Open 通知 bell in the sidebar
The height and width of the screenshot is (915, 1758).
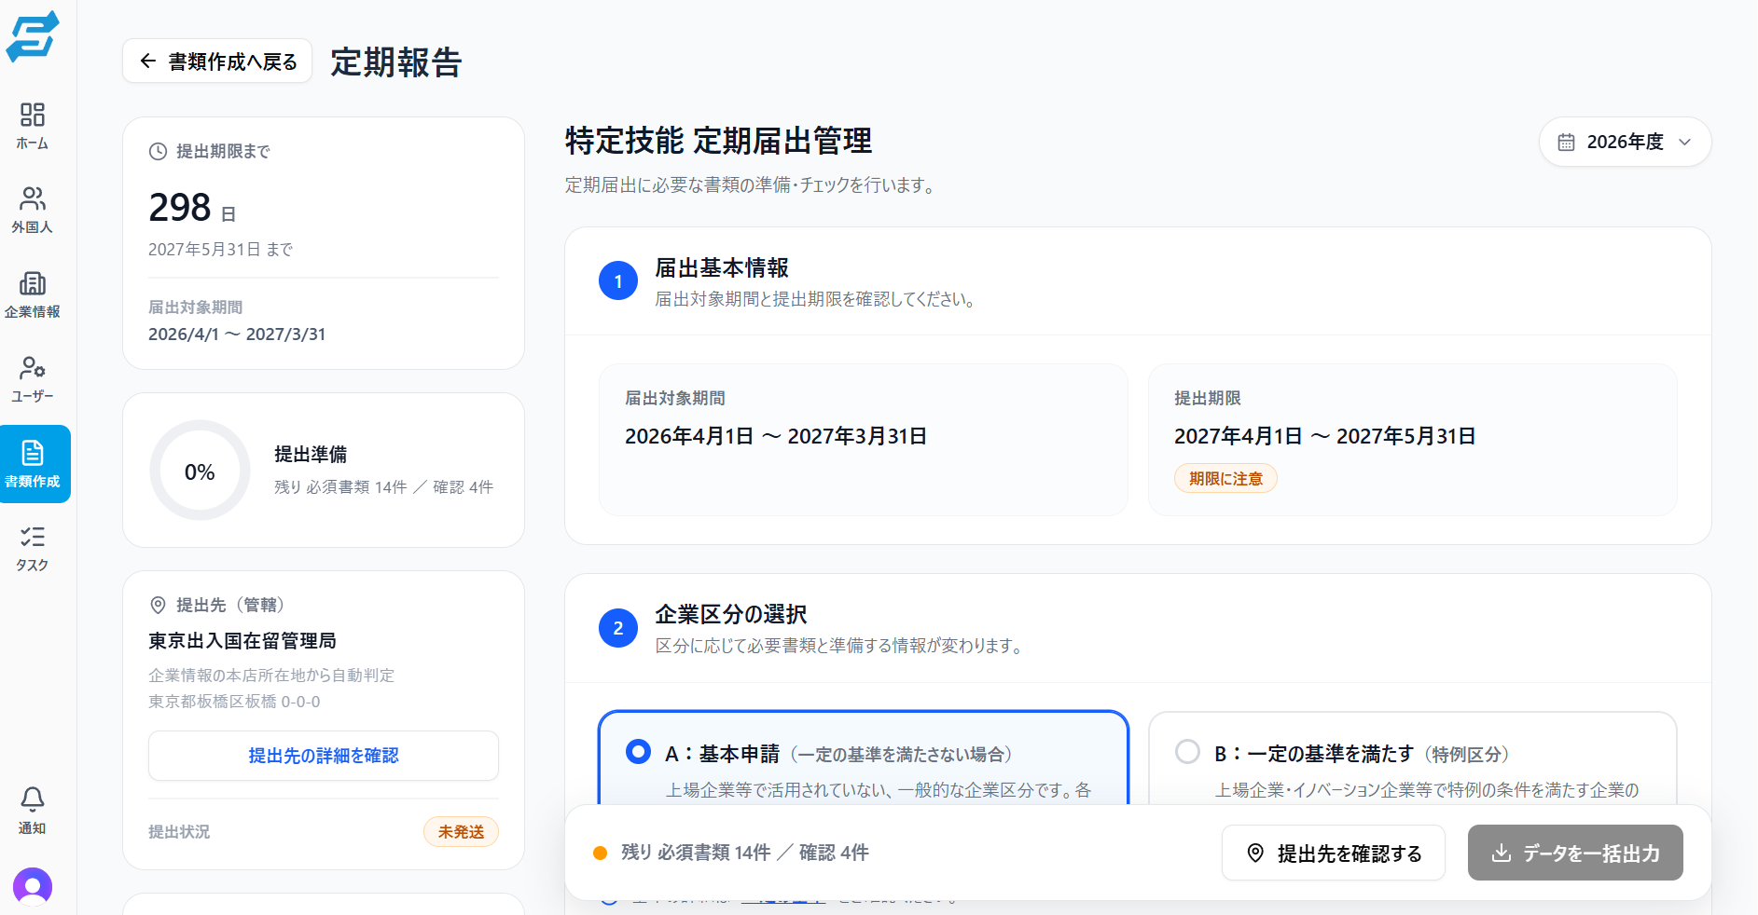(33, 811)
